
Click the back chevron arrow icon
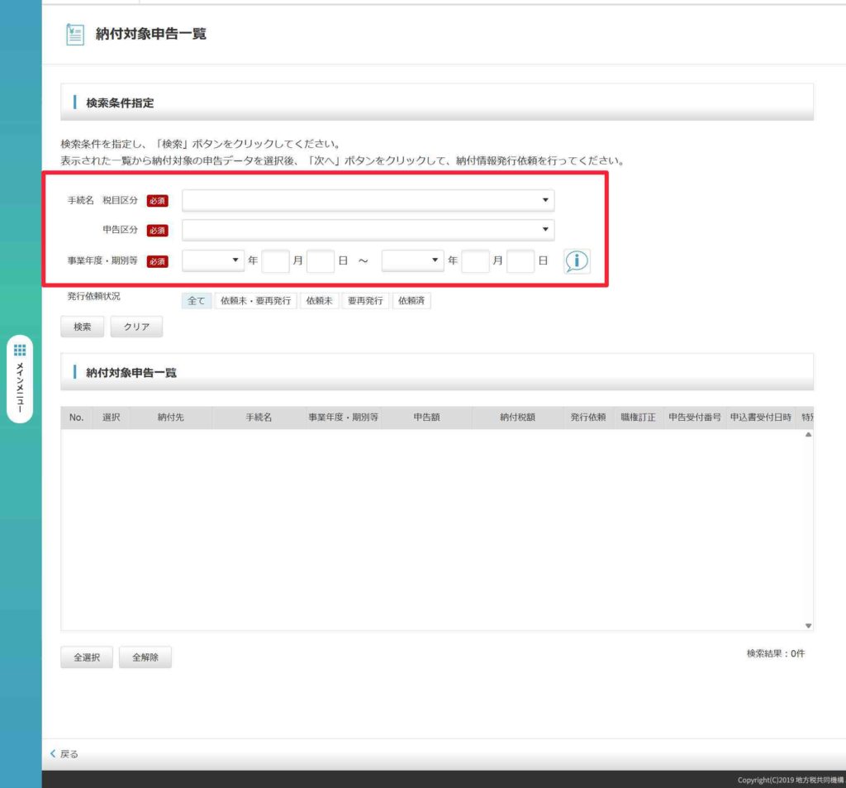click(54, 753)
